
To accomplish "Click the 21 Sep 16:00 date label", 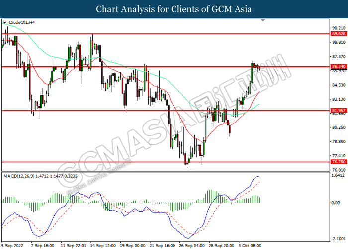I will coord(162,246).
